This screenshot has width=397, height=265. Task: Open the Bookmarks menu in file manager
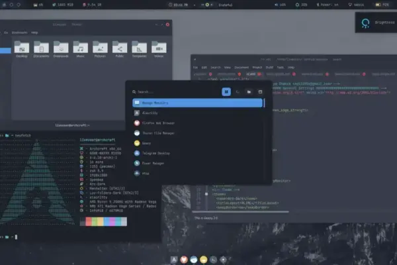coord(19,32)
